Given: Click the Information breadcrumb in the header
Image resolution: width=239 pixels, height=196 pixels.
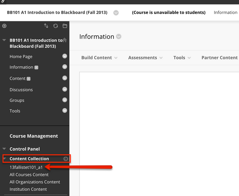Looking at the screenshot, I should [225, 12].
